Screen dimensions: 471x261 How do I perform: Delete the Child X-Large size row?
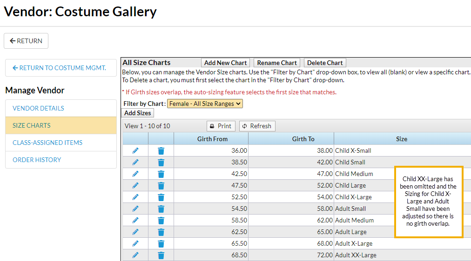tap(161, 197)
